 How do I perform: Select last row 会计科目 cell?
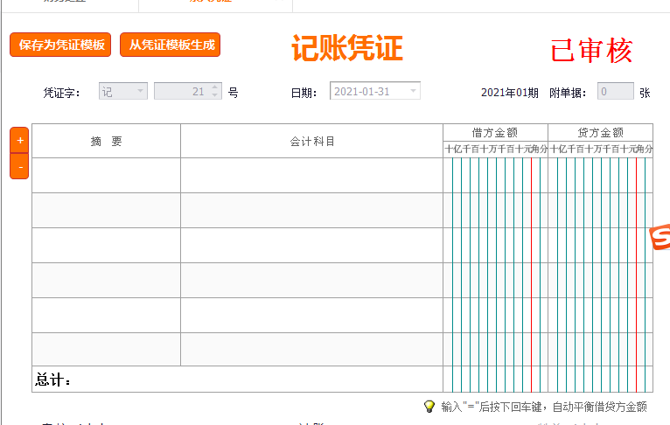(x=311, y=349)
